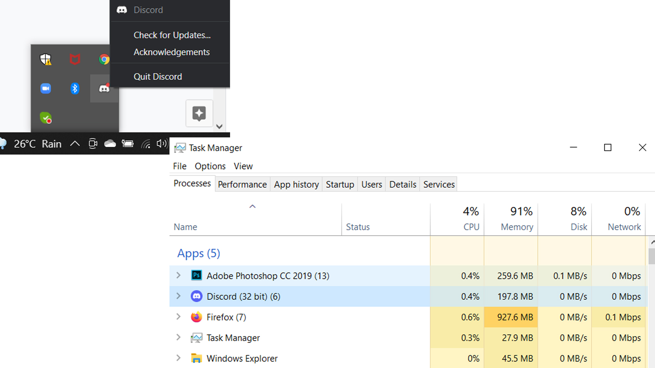Open the Wi-Fi network taskbar icon

tap(146, 144)
